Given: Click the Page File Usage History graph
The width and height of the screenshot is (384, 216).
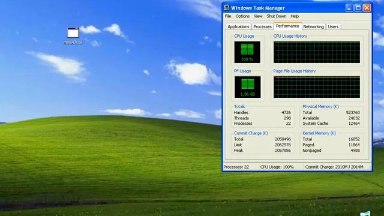Looking at the screenshot, I should [x=317, y=86].
